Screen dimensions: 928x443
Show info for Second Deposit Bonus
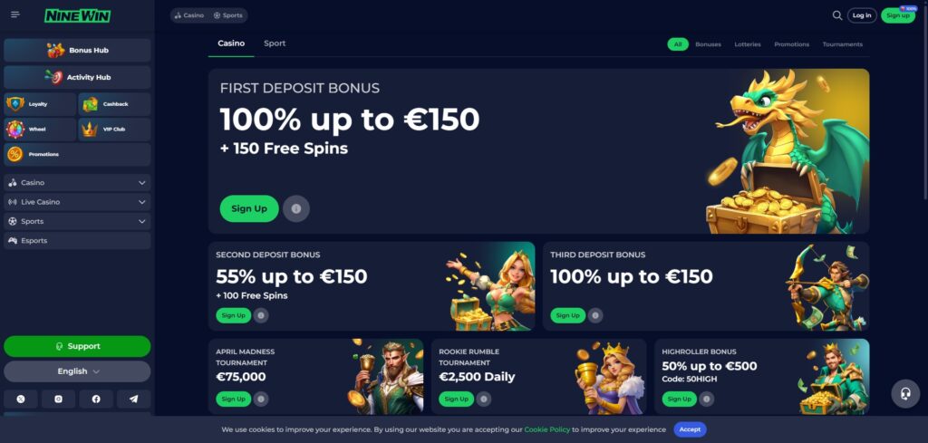[261, 315]
